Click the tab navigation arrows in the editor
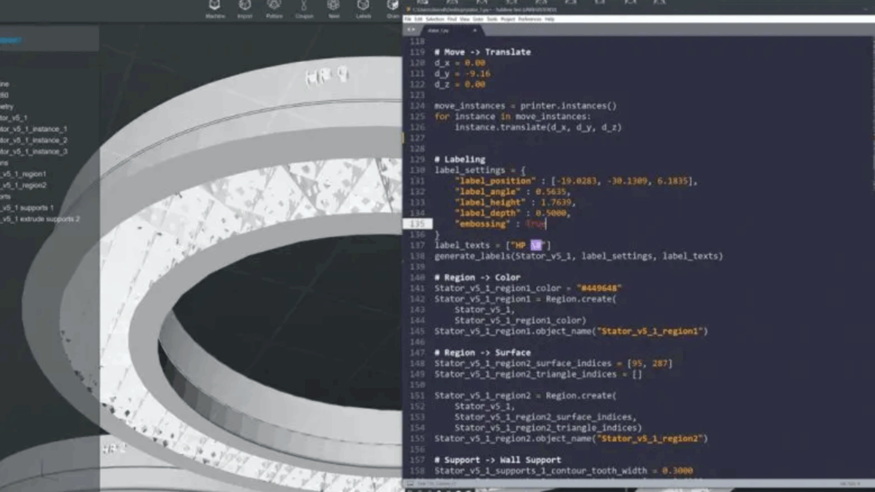875x492 pixels. tap(411, 30)
